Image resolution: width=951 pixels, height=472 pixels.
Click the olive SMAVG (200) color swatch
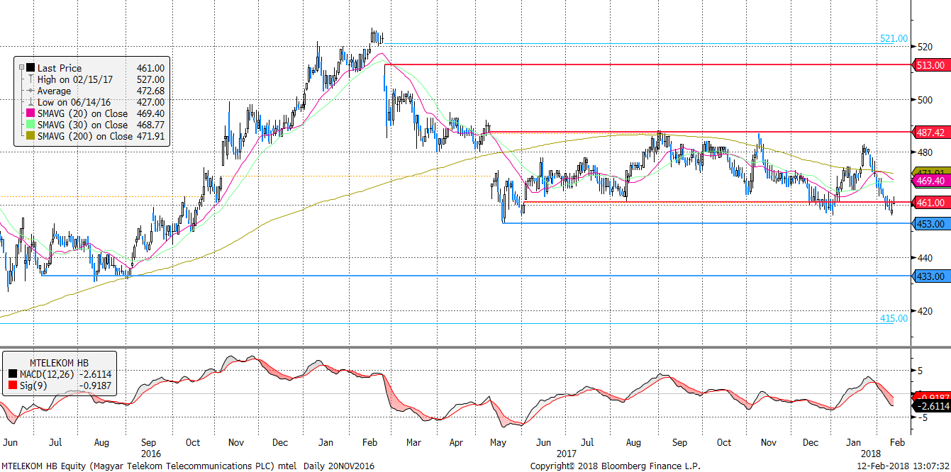30,136
